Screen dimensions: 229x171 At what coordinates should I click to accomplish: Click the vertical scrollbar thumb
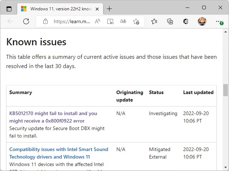[x=225, y=90]
